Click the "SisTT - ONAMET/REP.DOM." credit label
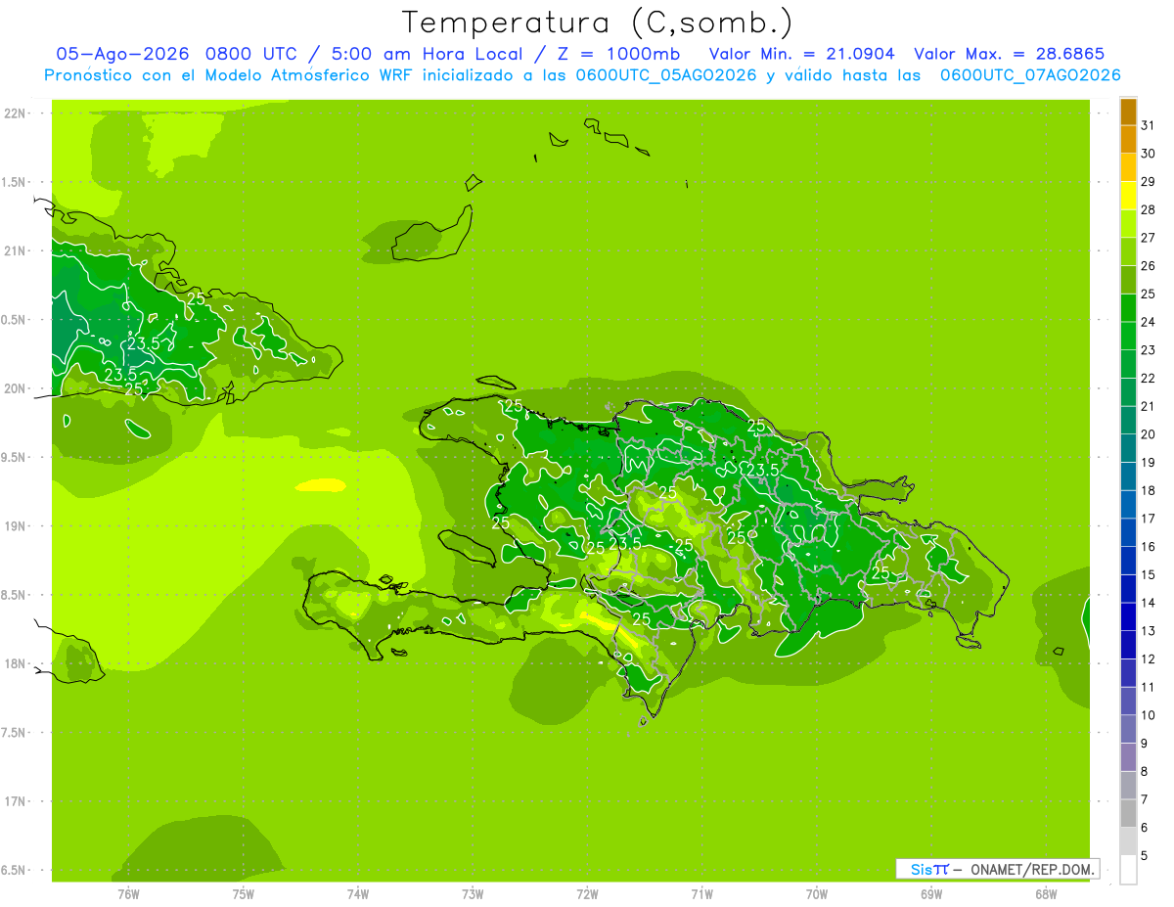Viewport: 1174px width, 907px height. (x=998, y=869)
